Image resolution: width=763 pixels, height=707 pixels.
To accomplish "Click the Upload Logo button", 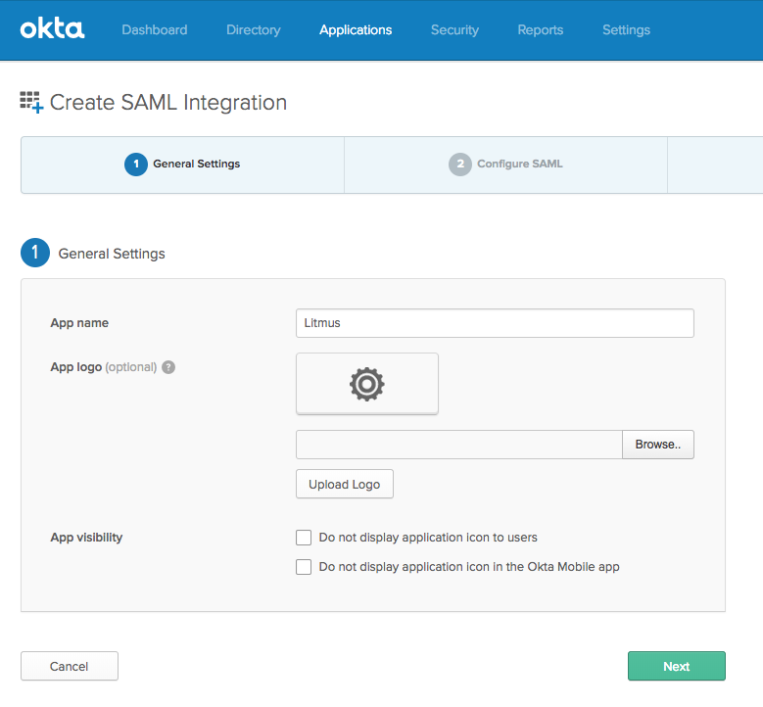I will (x=345, y=484).
